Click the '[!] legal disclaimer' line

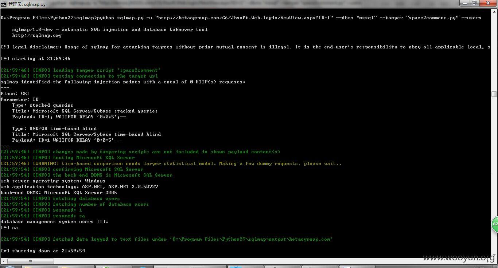click(x=245, y=47)
